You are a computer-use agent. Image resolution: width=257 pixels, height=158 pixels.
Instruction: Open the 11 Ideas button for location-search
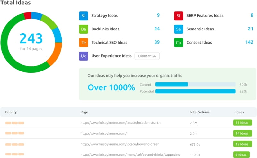pyautogui.click(x=242, y=123)
